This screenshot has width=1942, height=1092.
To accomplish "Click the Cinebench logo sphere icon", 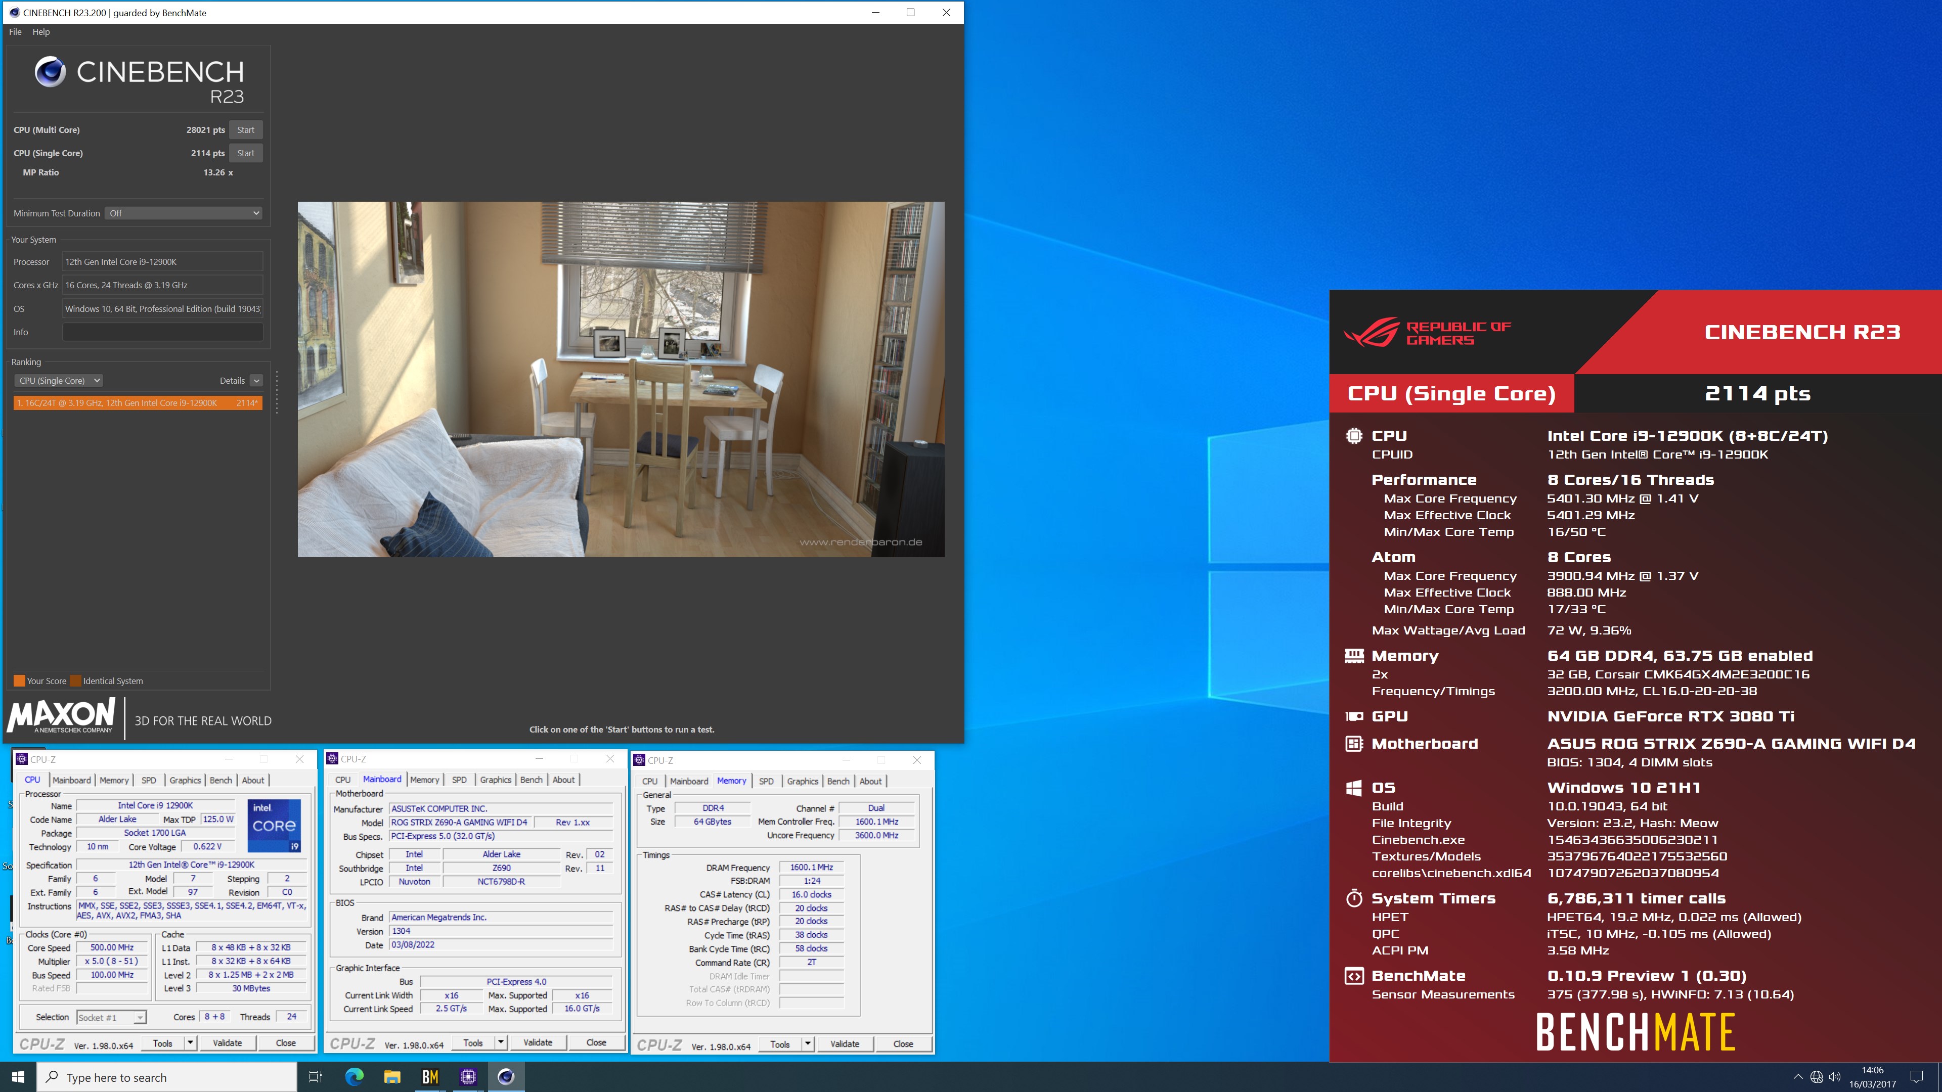I will click(51, 72).
